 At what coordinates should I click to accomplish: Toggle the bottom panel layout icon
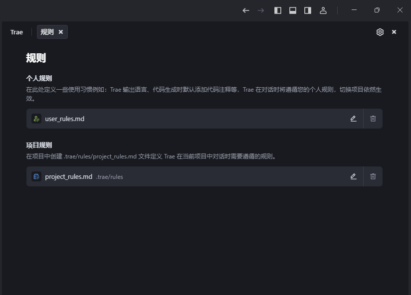[292, 10]
